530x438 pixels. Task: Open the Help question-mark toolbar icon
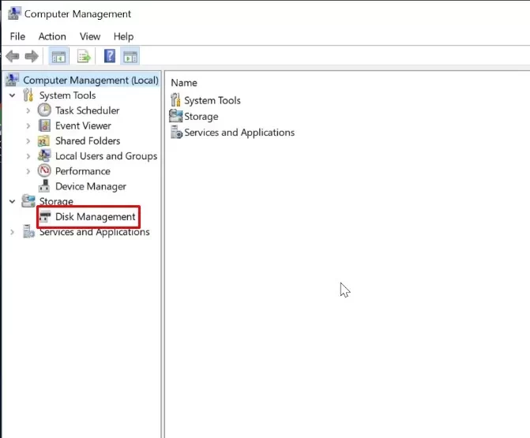click(110, 56)
